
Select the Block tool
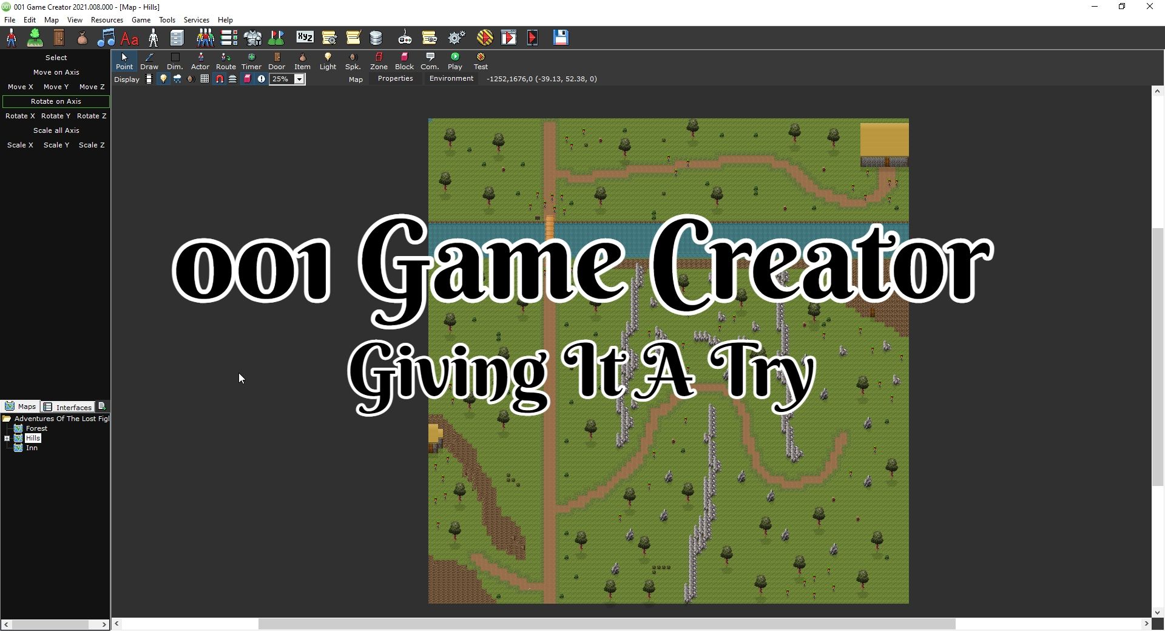[x=404, y=61]
